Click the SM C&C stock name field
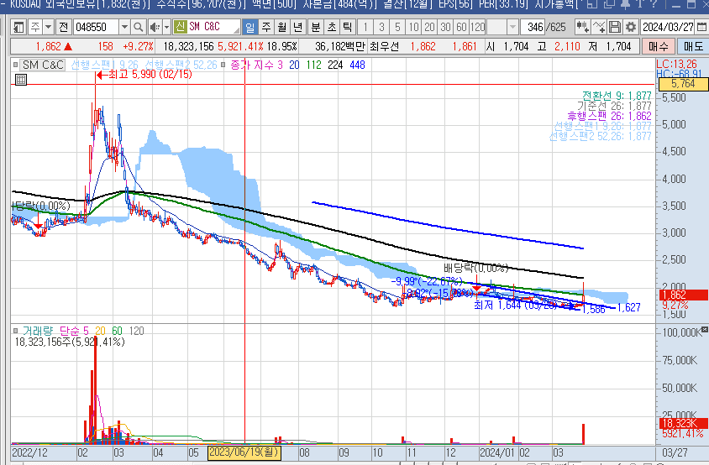709x465 pixels. [x=207, y=27]
